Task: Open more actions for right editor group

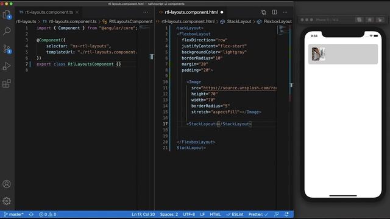Action: click(x=285, y=12)
